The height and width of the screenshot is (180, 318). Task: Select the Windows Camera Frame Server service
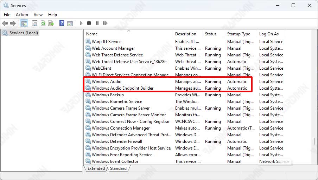[121, 108]
